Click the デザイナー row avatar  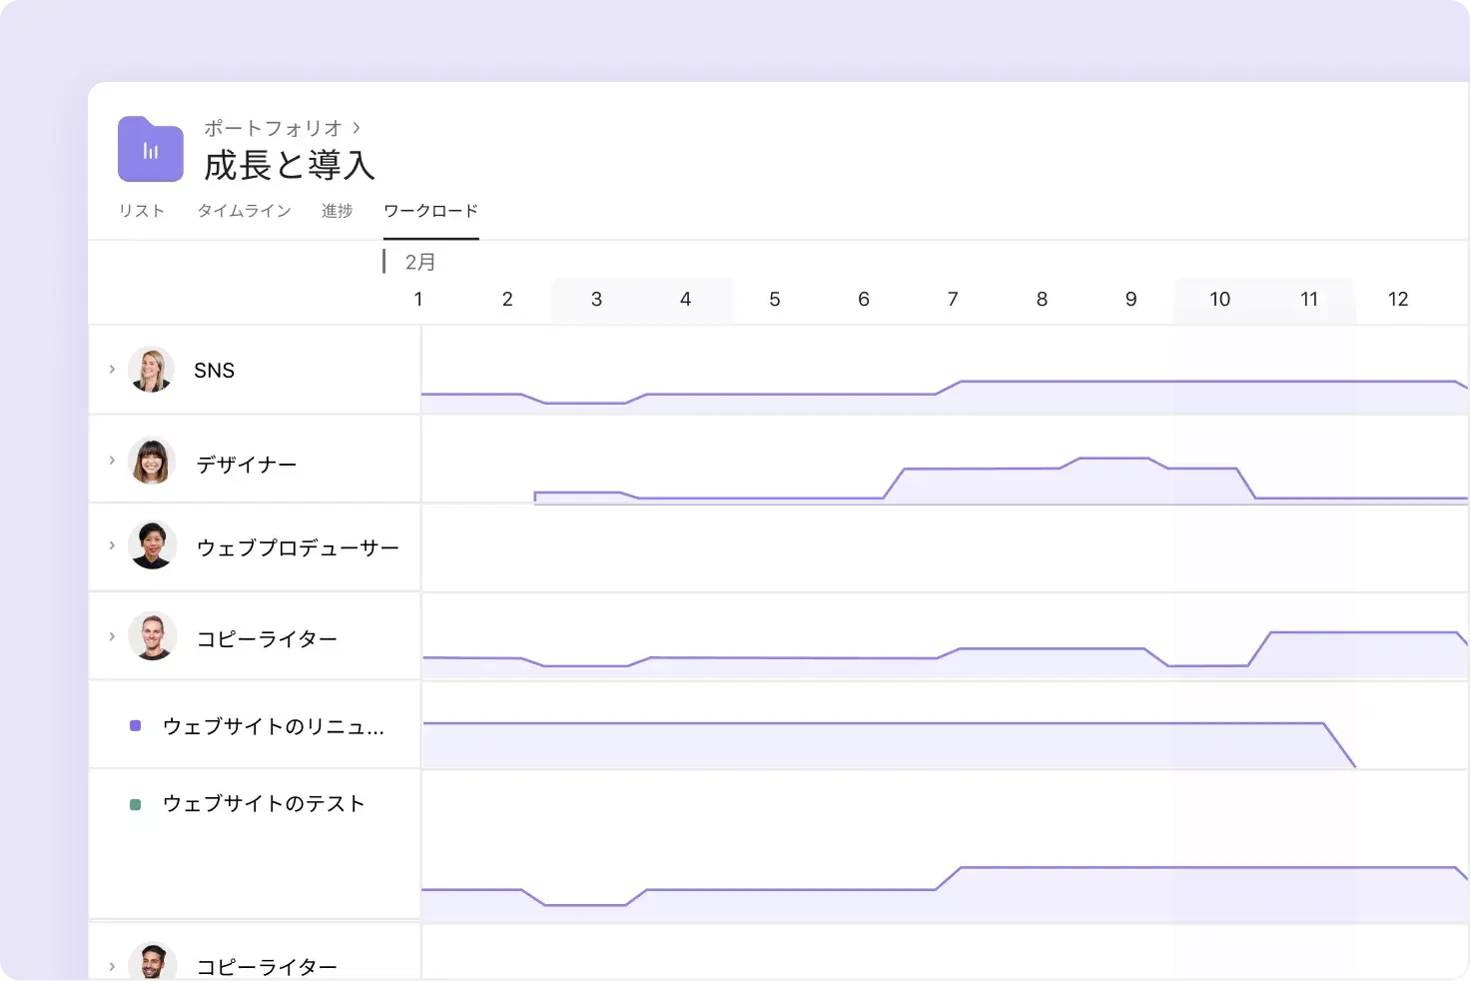[151, 462]
